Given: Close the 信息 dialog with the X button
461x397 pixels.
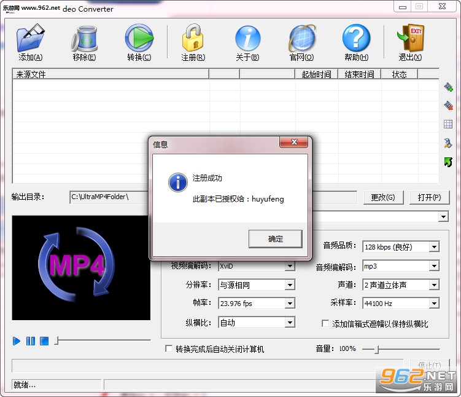Looking at the screenshot, I should 294,142.
